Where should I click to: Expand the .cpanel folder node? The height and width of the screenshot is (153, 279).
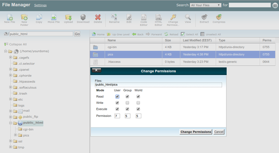pos(10,69)
